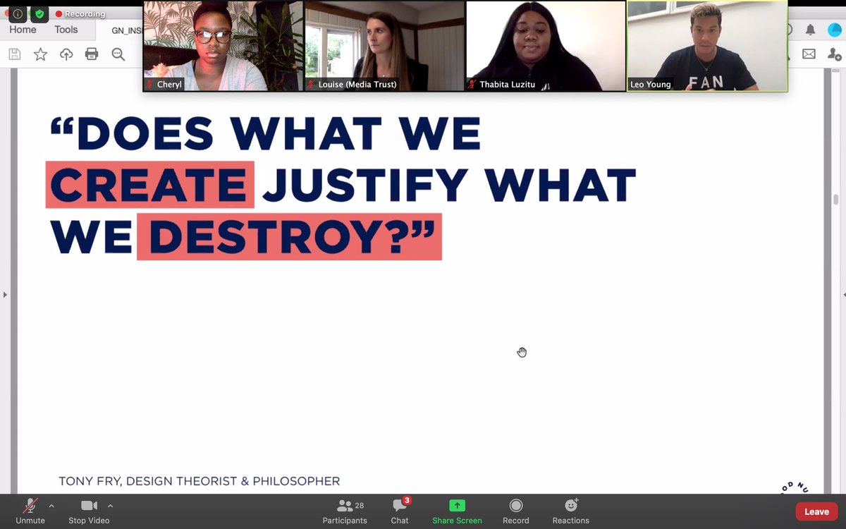Click the blue account profile icon
Viewport: 846px width, 529px height.
click(x=835, y=30)
